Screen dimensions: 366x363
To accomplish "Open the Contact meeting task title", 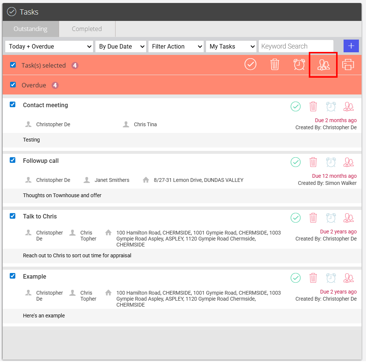I will [46, 105].
